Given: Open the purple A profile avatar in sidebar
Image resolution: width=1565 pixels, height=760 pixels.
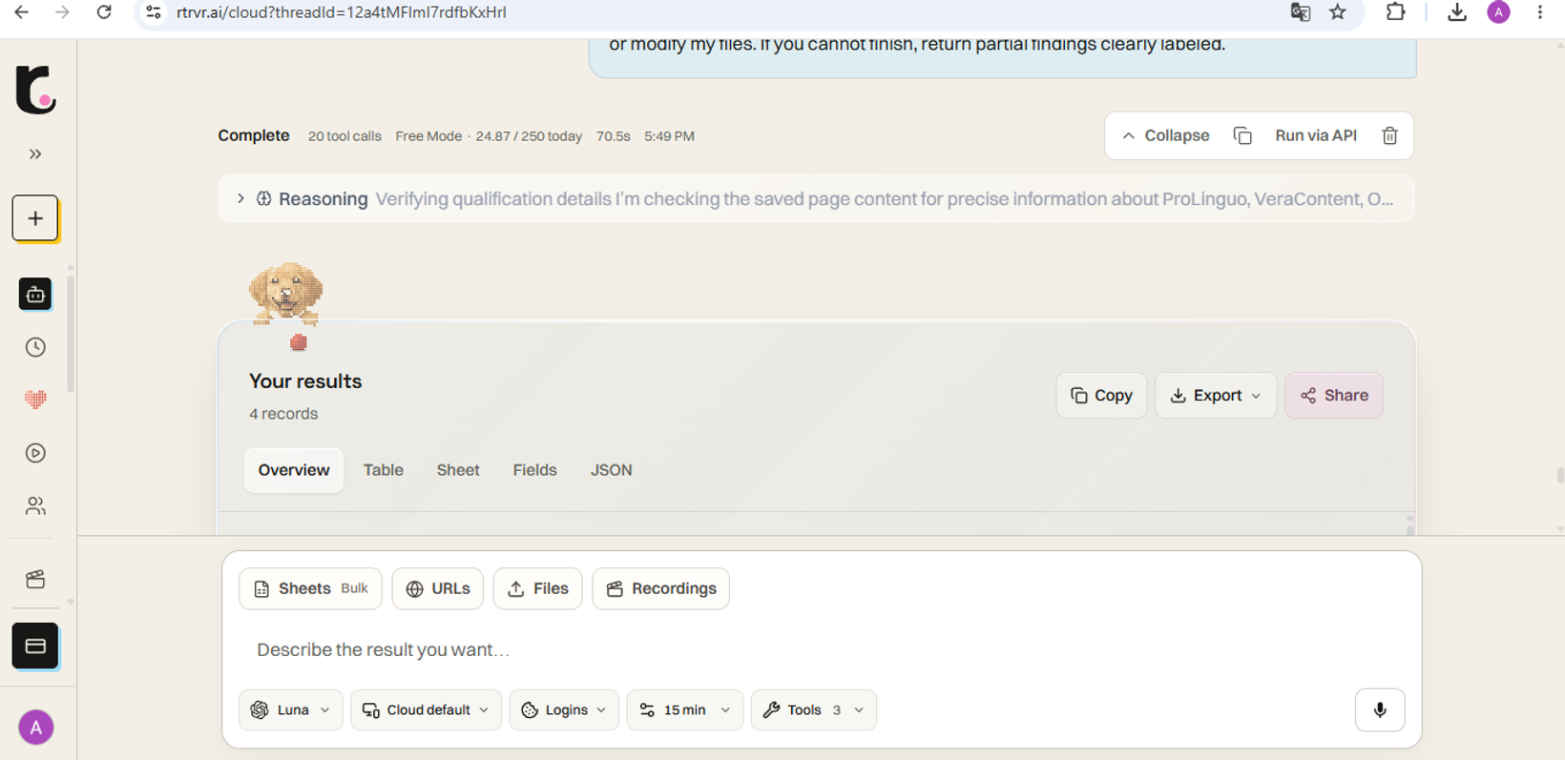Looking at the screenshot, I should (x=36, y=728).
